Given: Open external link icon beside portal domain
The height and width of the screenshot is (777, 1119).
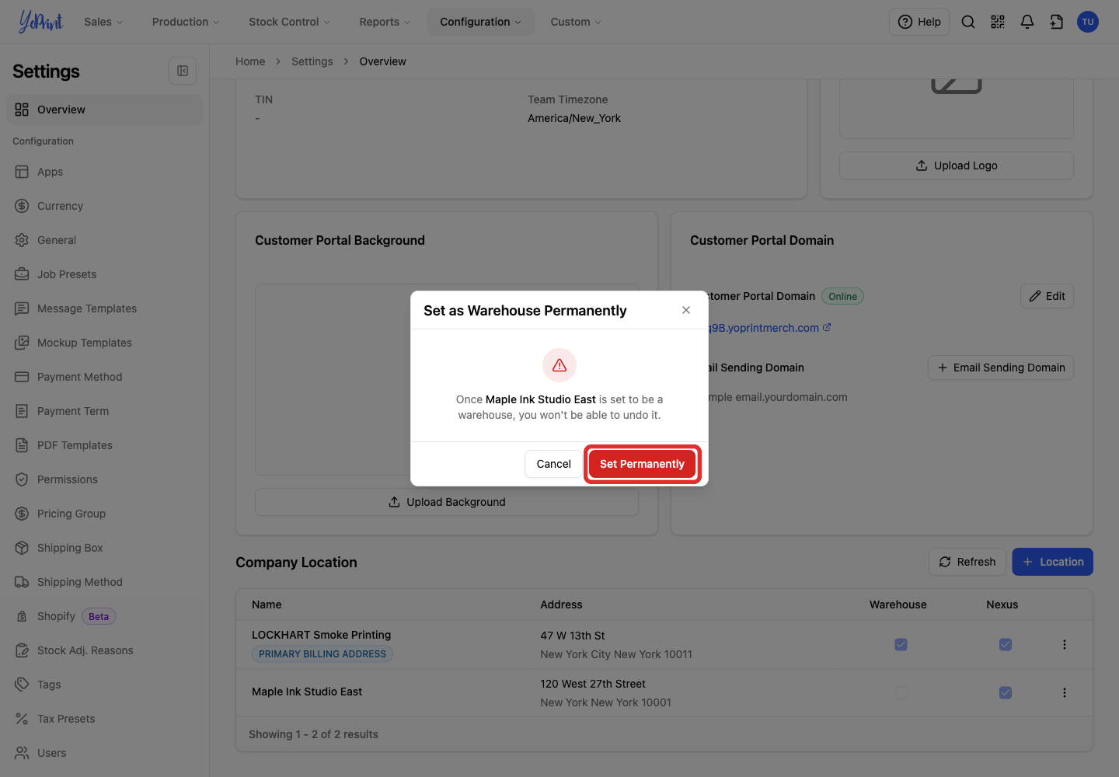Looking at the screenshot, I should click(827, 328).
